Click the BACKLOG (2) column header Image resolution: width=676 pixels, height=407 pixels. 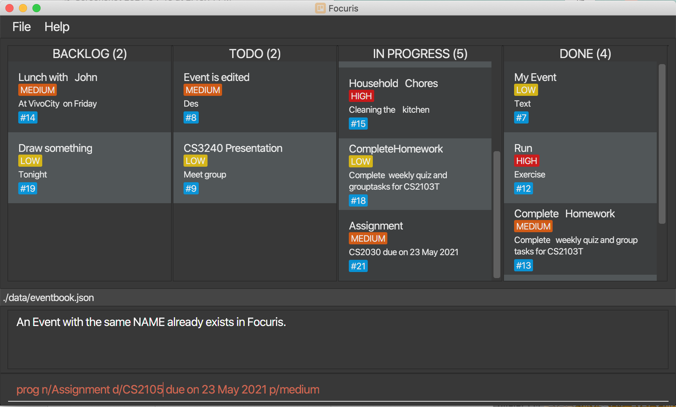(x=90, y=54)
